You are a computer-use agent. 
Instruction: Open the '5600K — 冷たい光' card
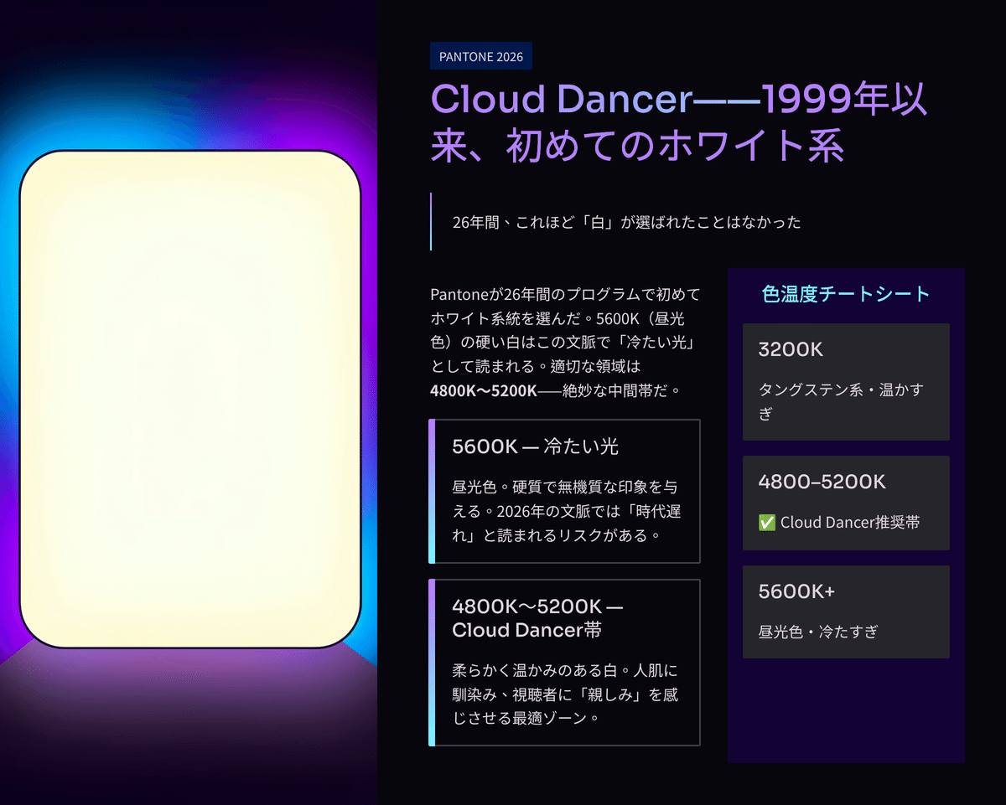coord(564,491)
